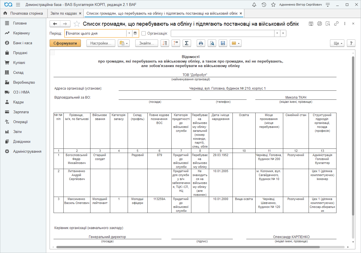The image size is (361, 253).
Task: Expand the Організація field dropdown
Action: (277, 33)
